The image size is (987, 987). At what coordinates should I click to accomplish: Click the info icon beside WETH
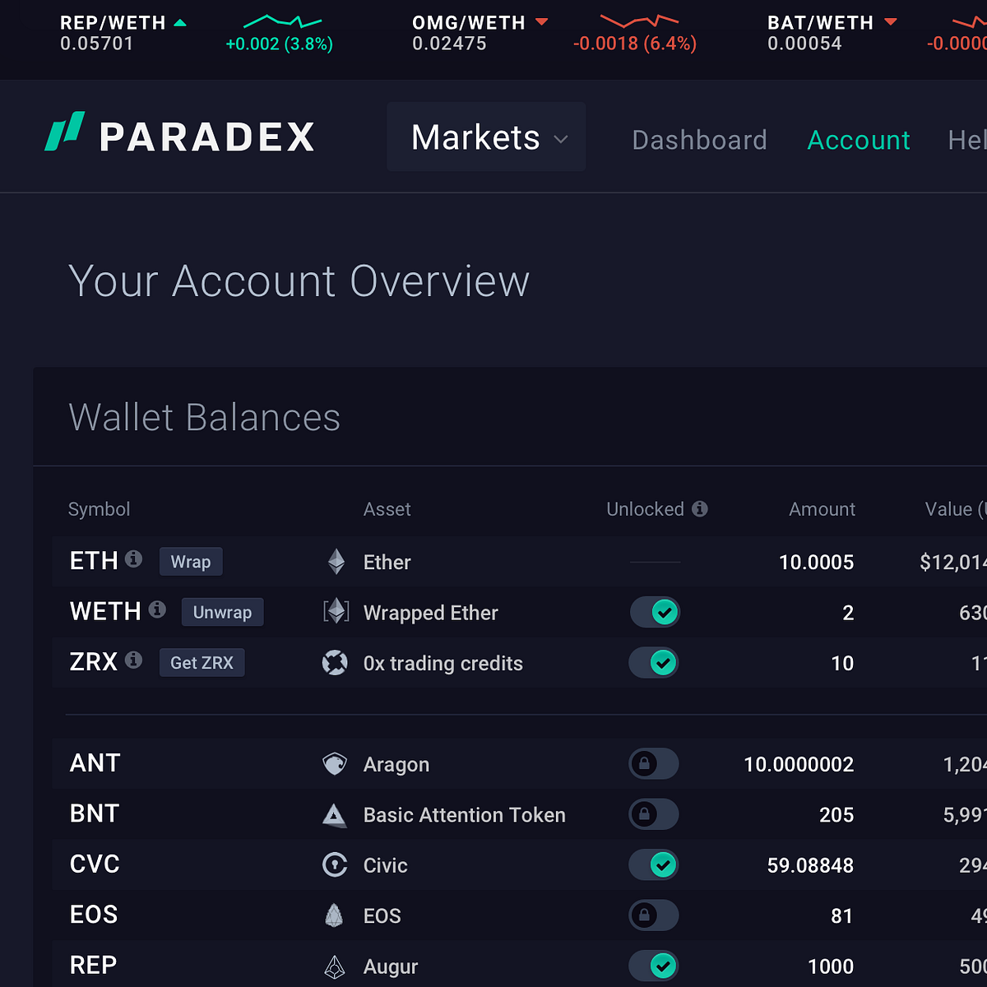(157, 609)
